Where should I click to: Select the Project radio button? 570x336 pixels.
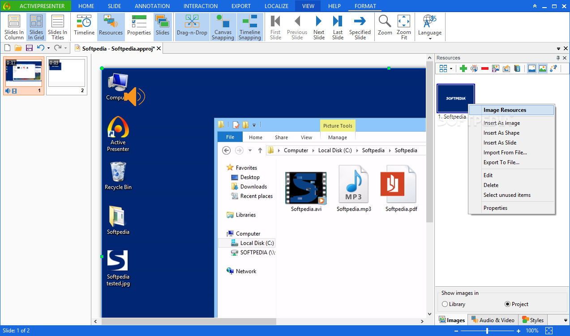point(507,304)
